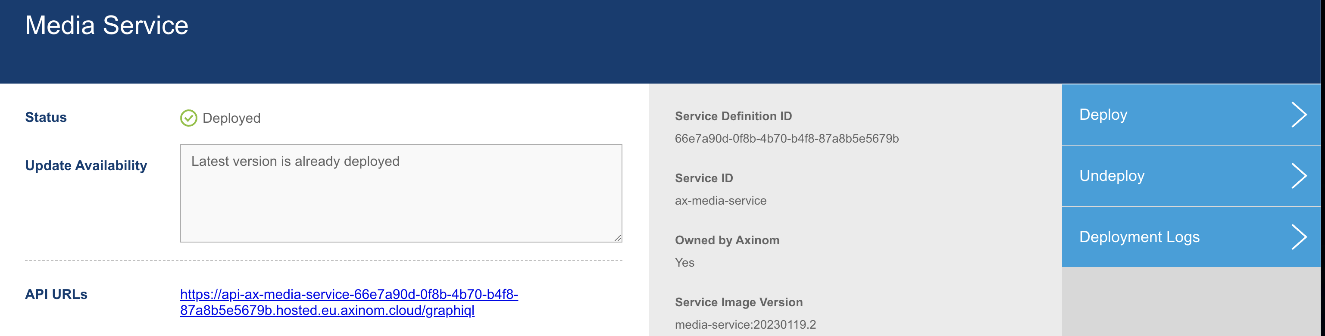Click the ax-media-service Service ID value
The image size is (1325, 336).
(720, 201)
